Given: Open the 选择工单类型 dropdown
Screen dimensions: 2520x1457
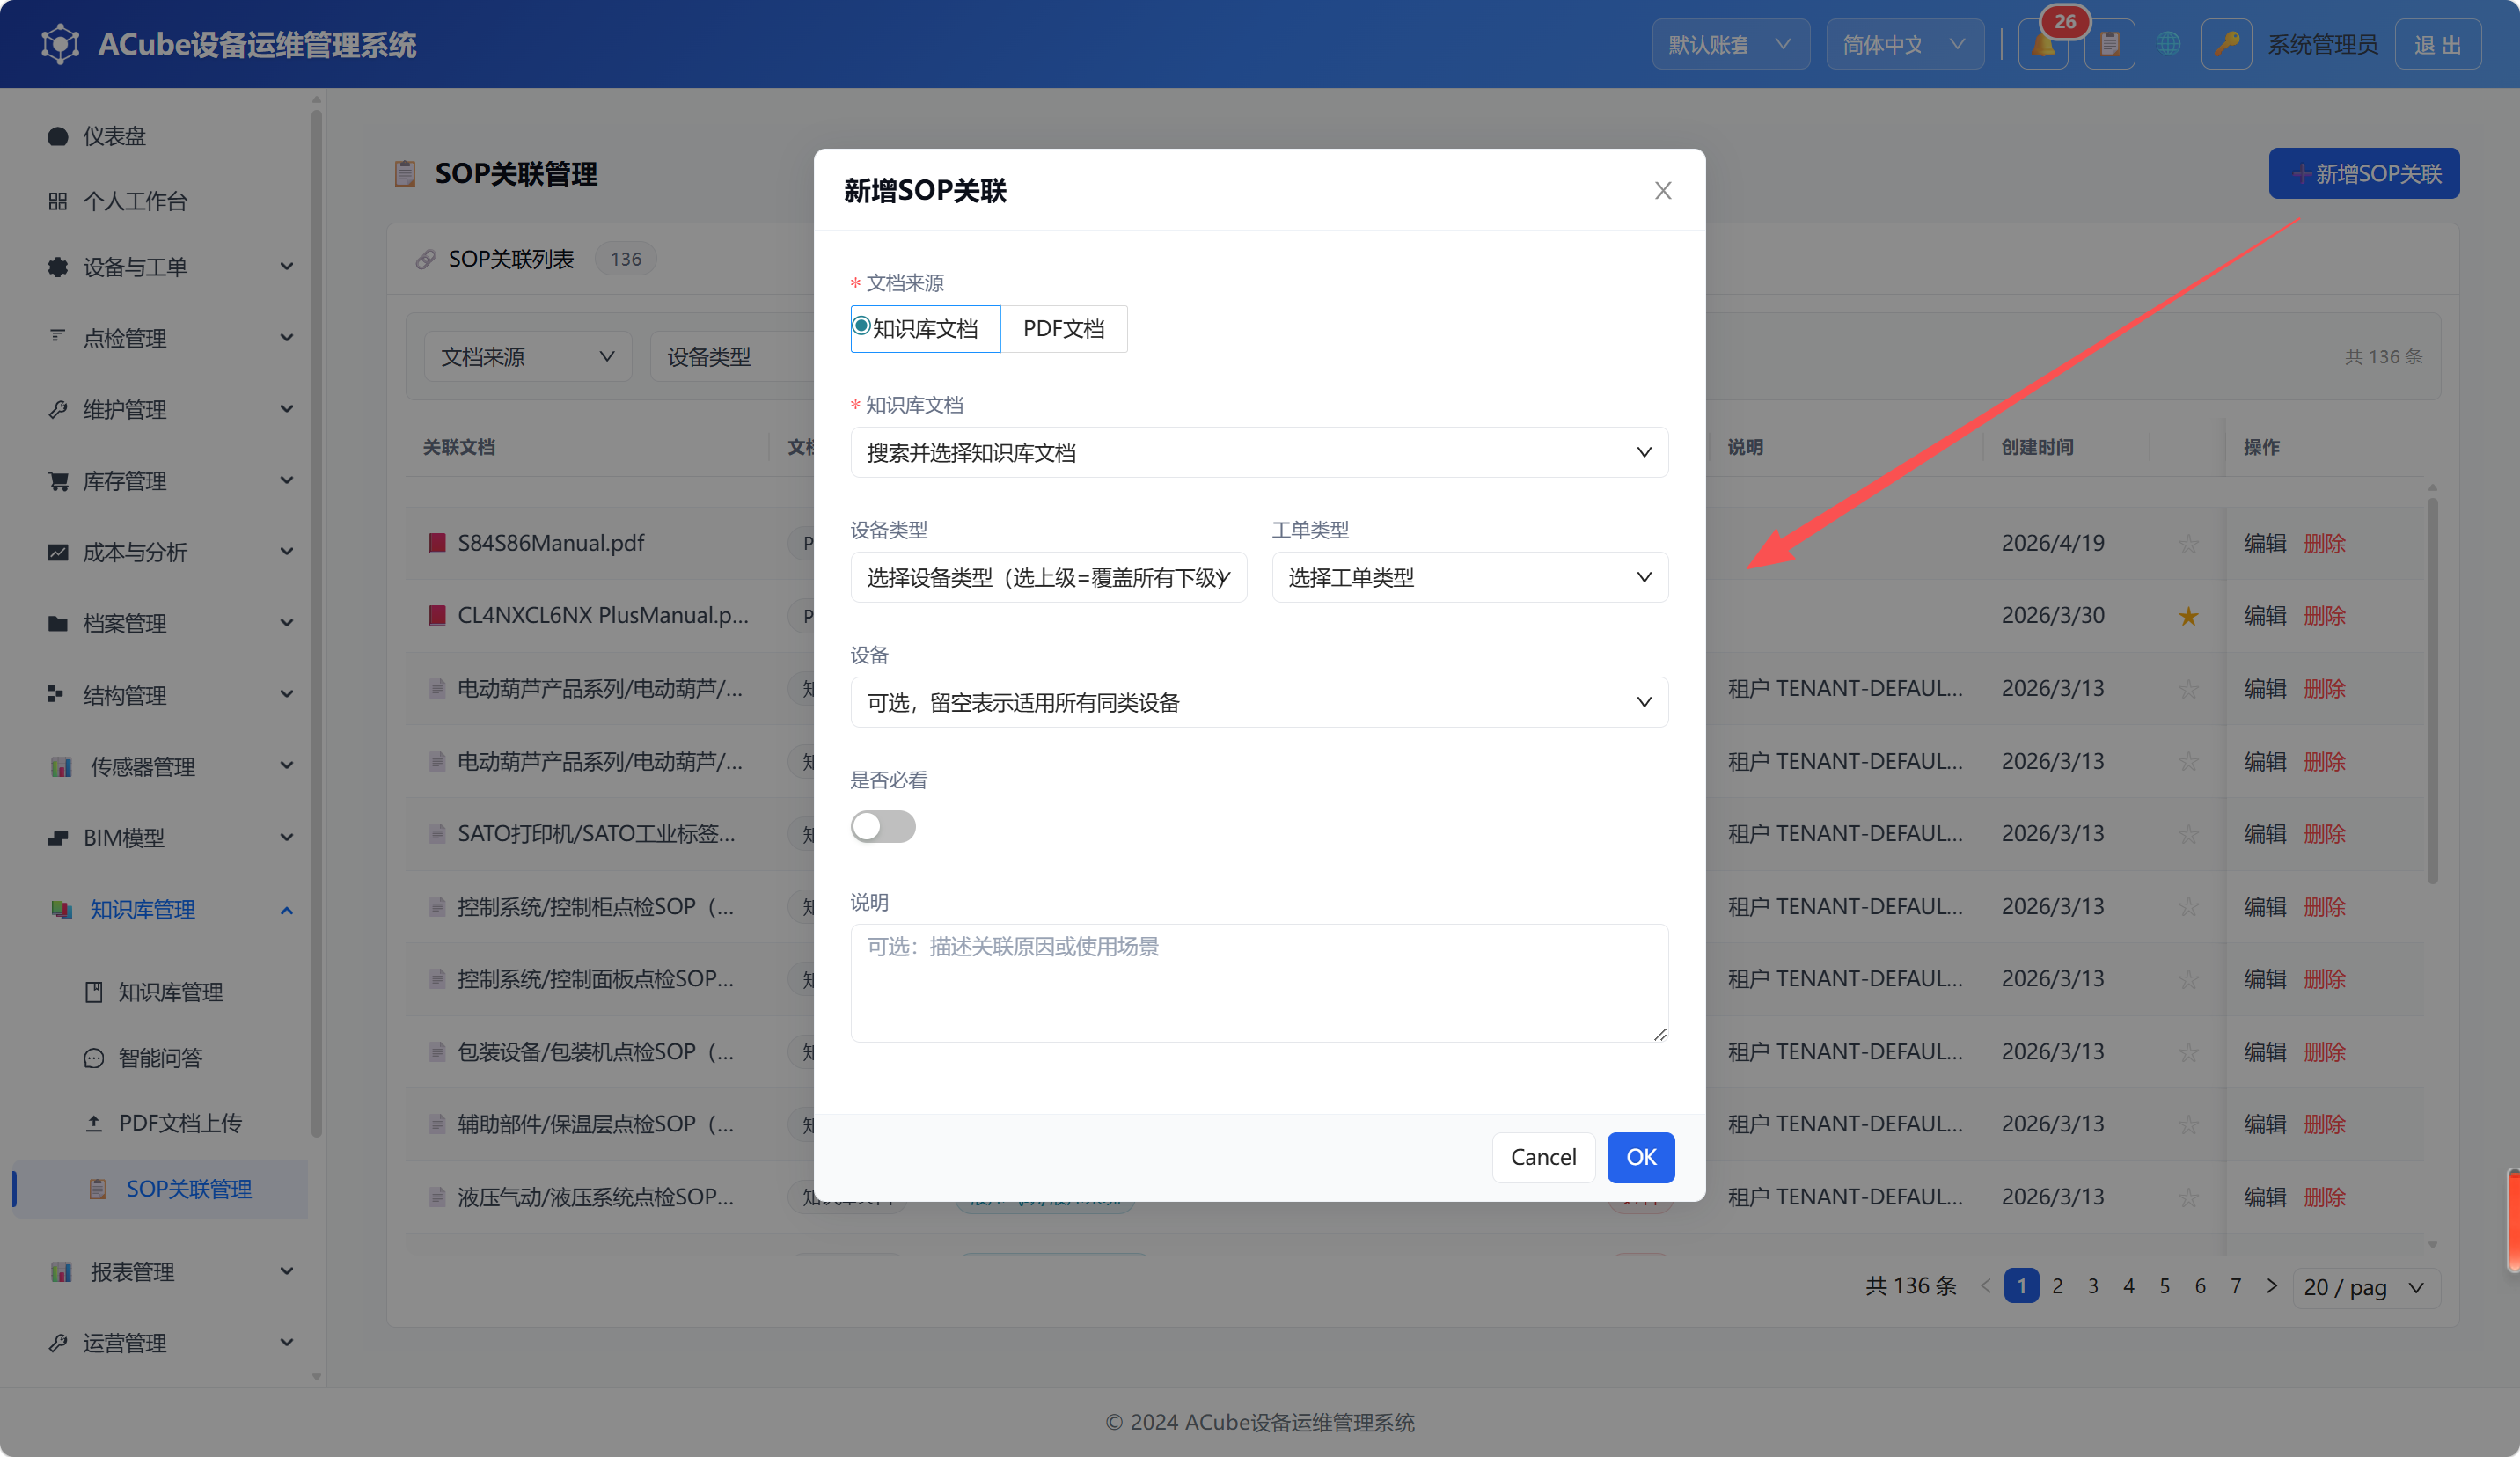Looking at the screenshot, I should point(1470,578).
